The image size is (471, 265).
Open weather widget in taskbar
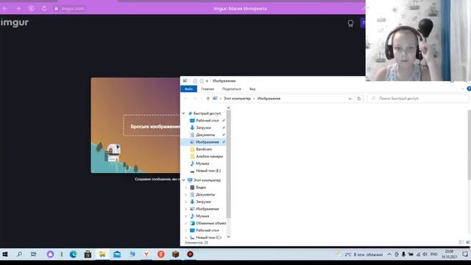point(360,255)
